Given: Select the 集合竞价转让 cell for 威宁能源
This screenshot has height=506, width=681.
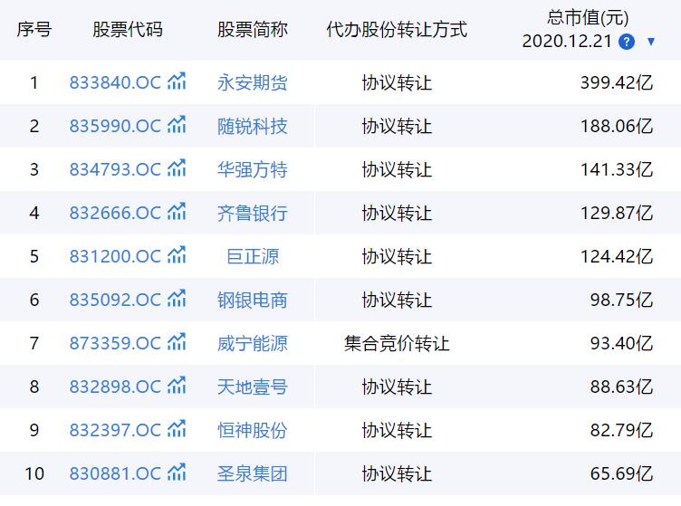Looking at the screenshot, I should point(397,343).
